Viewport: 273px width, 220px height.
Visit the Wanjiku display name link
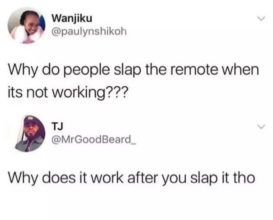tap(72, 18)
